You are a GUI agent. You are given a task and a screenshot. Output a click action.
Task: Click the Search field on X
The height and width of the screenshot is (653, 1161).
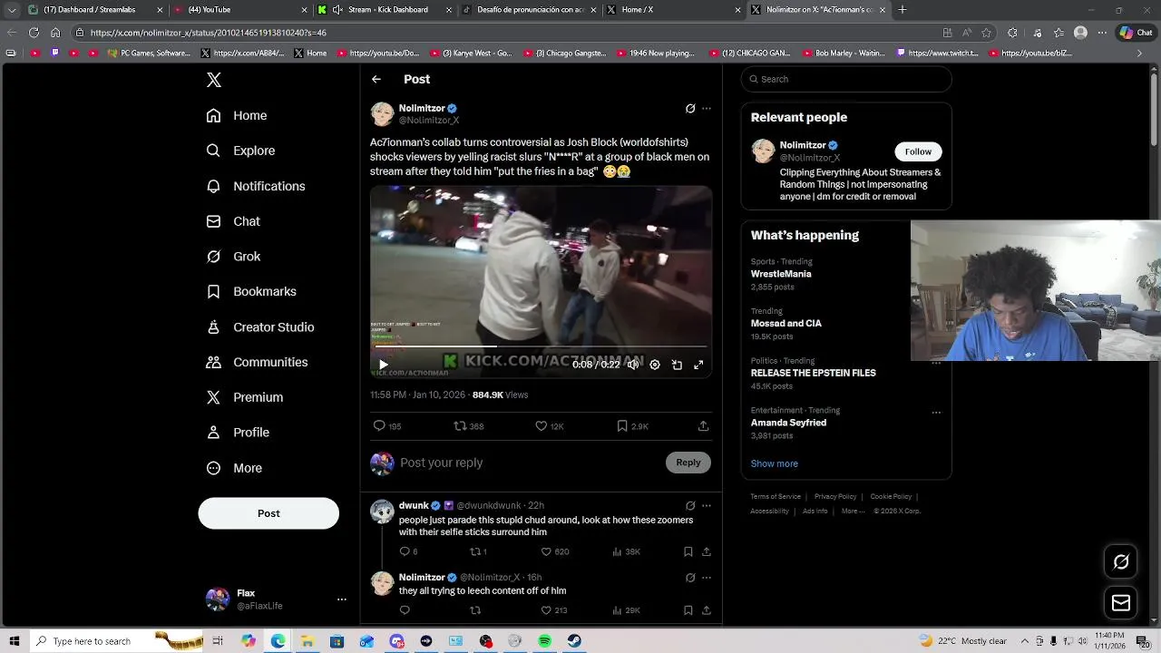[x=846, y=79]
